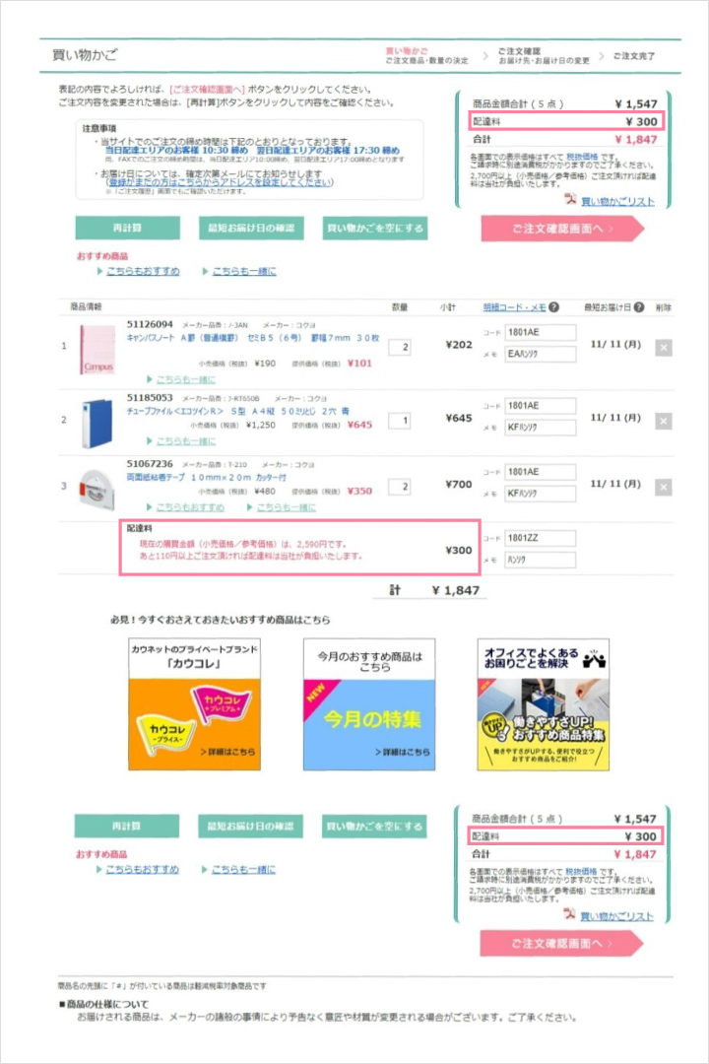Open address registration link in notice box
Screen dimensions: 709x1064
tap(220, 182)
